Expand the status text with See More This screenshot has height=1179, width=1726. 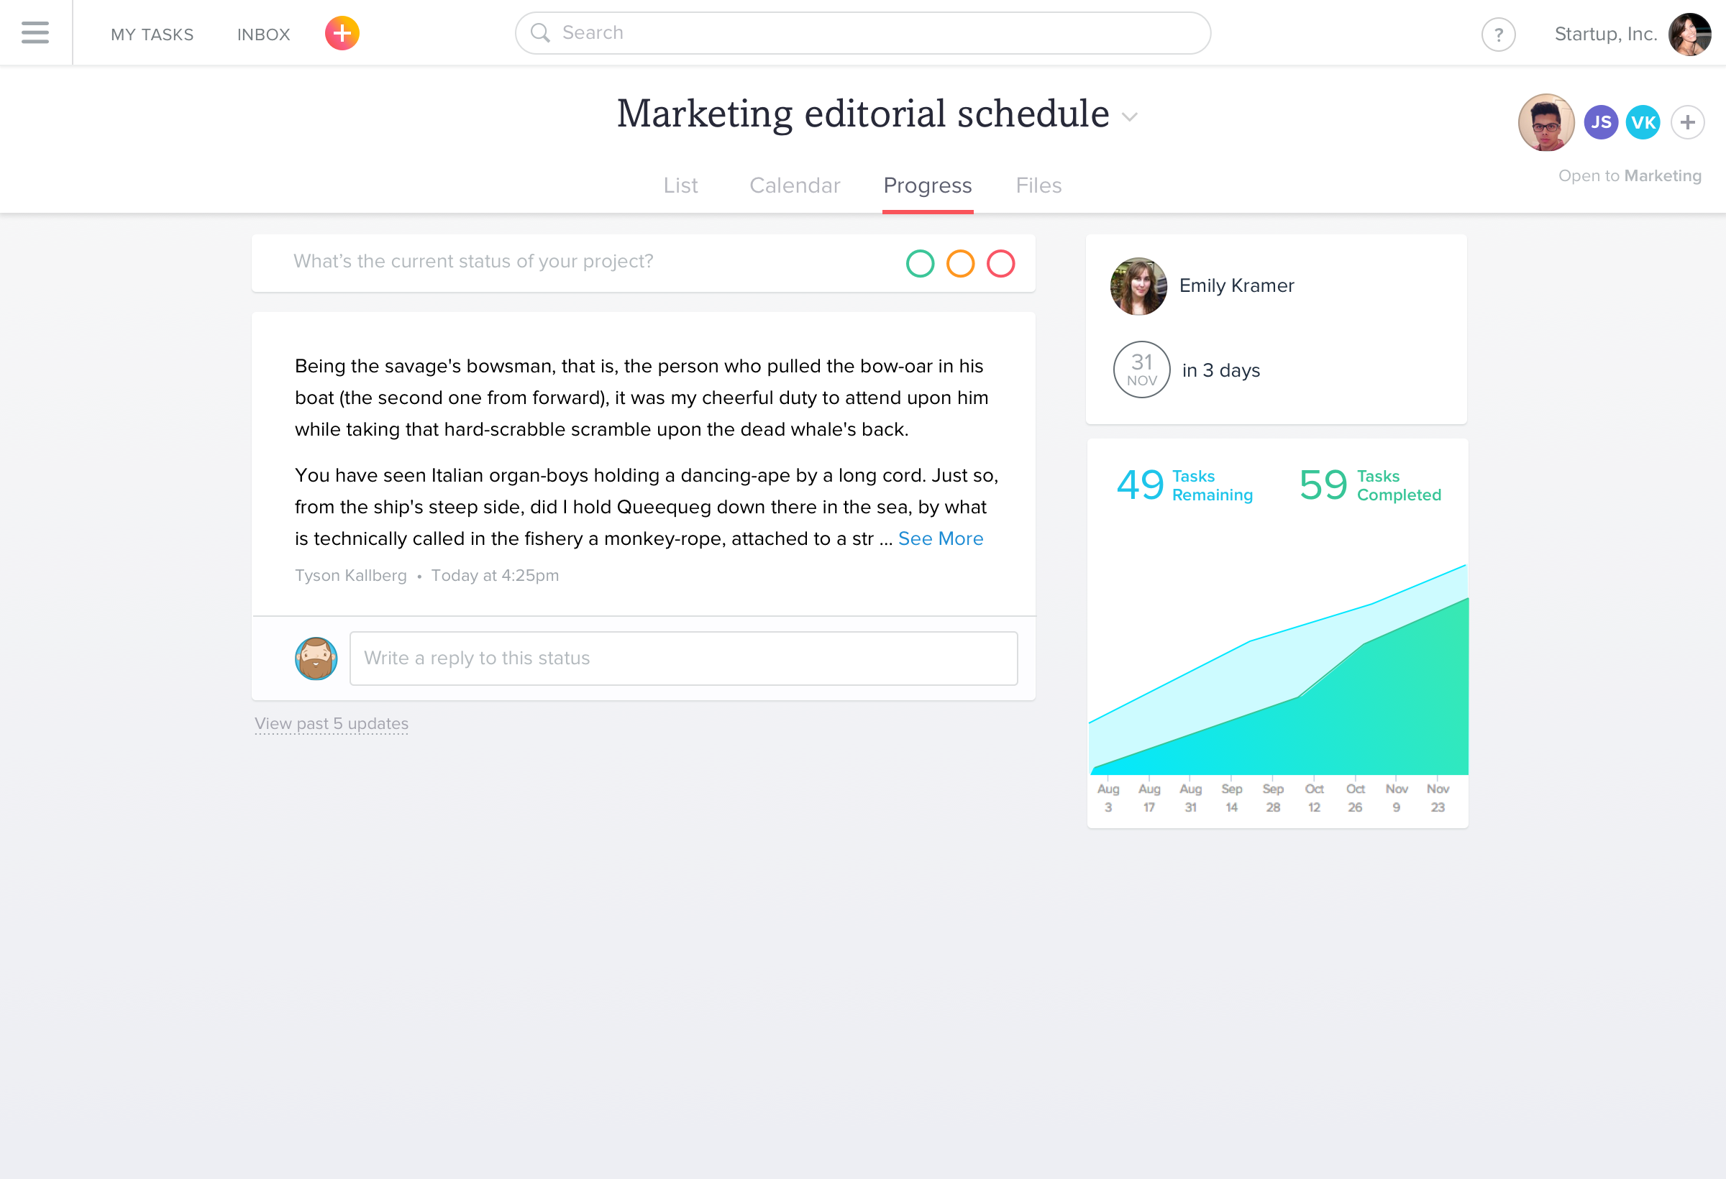(x=940, y=538)
